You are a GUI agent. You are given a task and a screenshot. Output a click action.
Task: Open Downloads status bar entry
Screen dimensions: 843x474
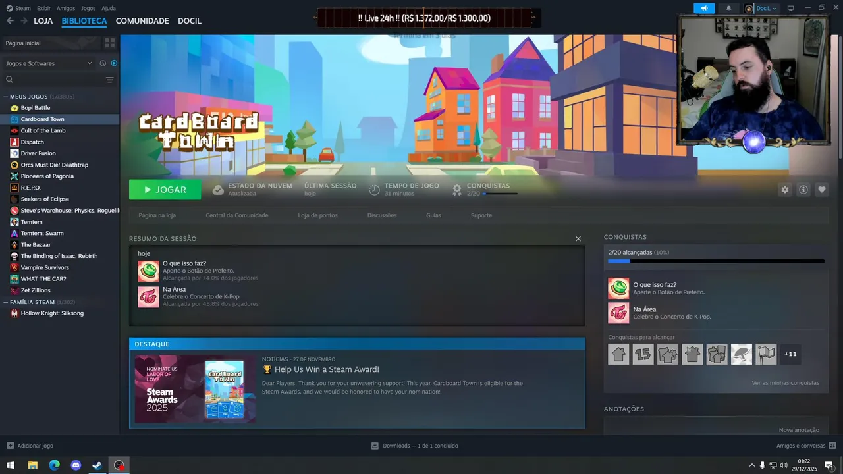coord(415,446)
